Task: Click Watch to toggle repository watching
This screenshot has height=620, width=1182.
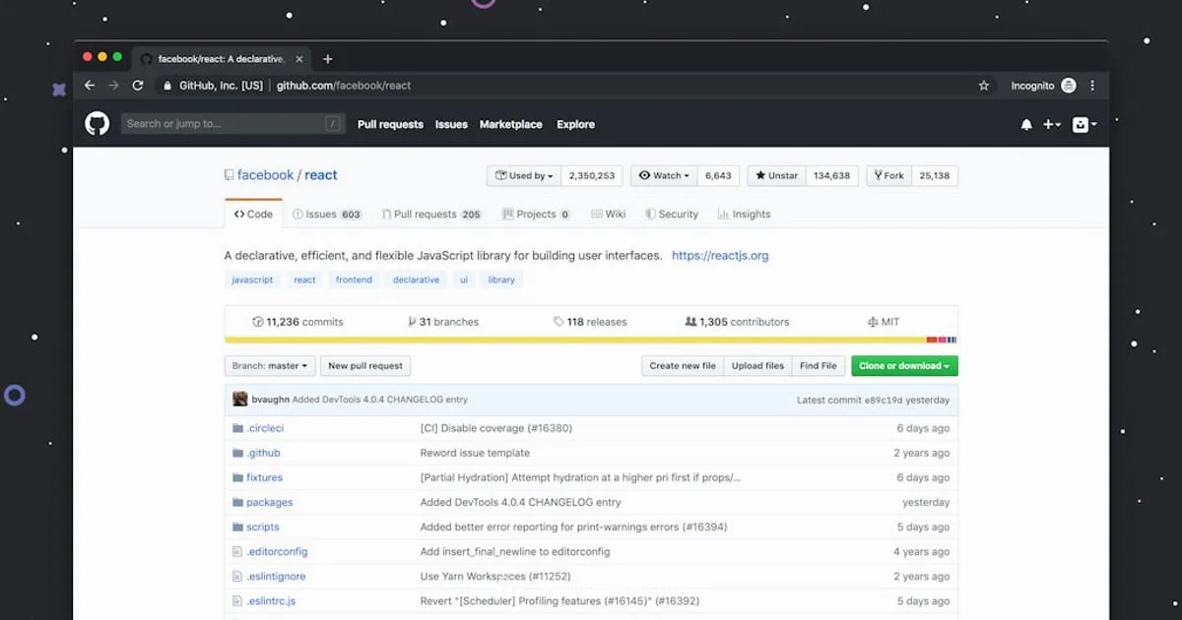Action: 663,175
